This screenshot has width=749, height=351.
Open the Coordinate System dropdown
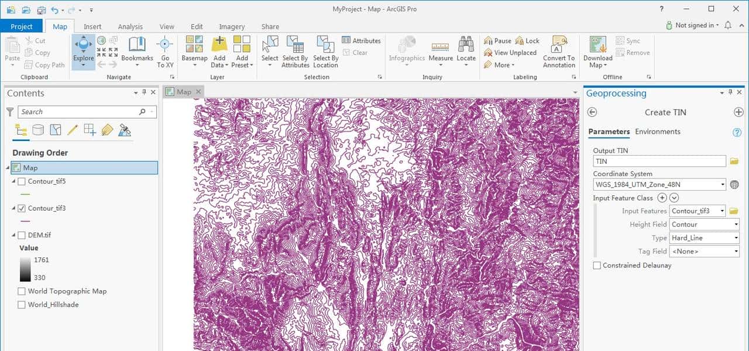click(723, 184)
